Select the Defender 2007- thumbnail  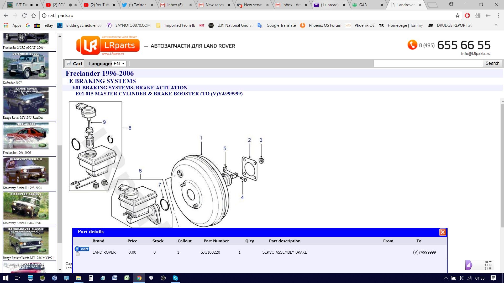(26, 66)
